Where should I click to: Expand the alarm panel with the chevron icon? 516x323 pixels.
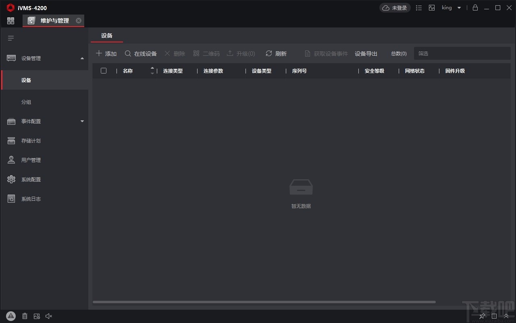506,316
